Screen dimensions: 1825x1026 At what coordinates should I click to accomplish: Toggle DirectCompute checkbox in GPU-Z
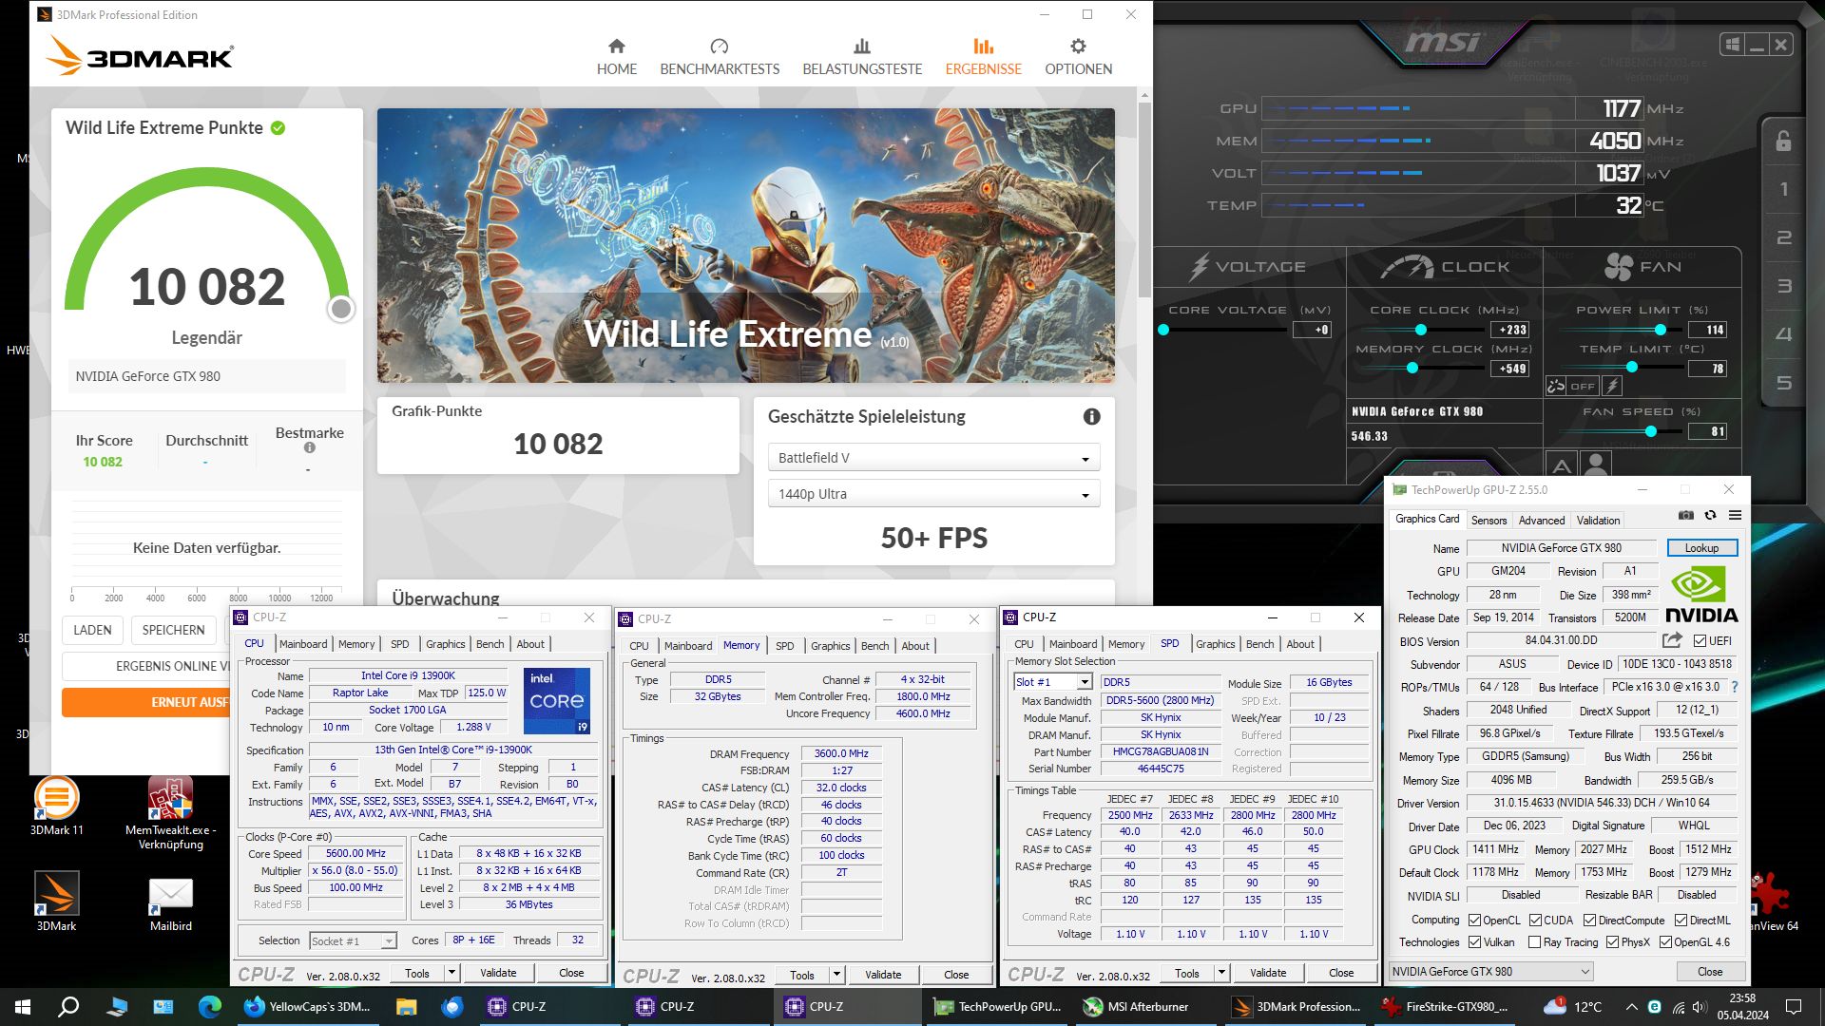(x=1589, y=920)
